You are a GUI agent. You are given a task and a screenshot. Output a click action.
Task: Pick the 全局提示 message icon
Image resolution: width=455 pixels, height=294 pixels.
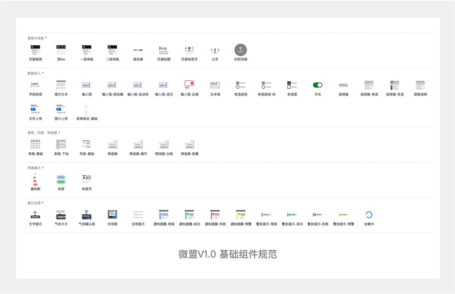(x=138, y=215)
